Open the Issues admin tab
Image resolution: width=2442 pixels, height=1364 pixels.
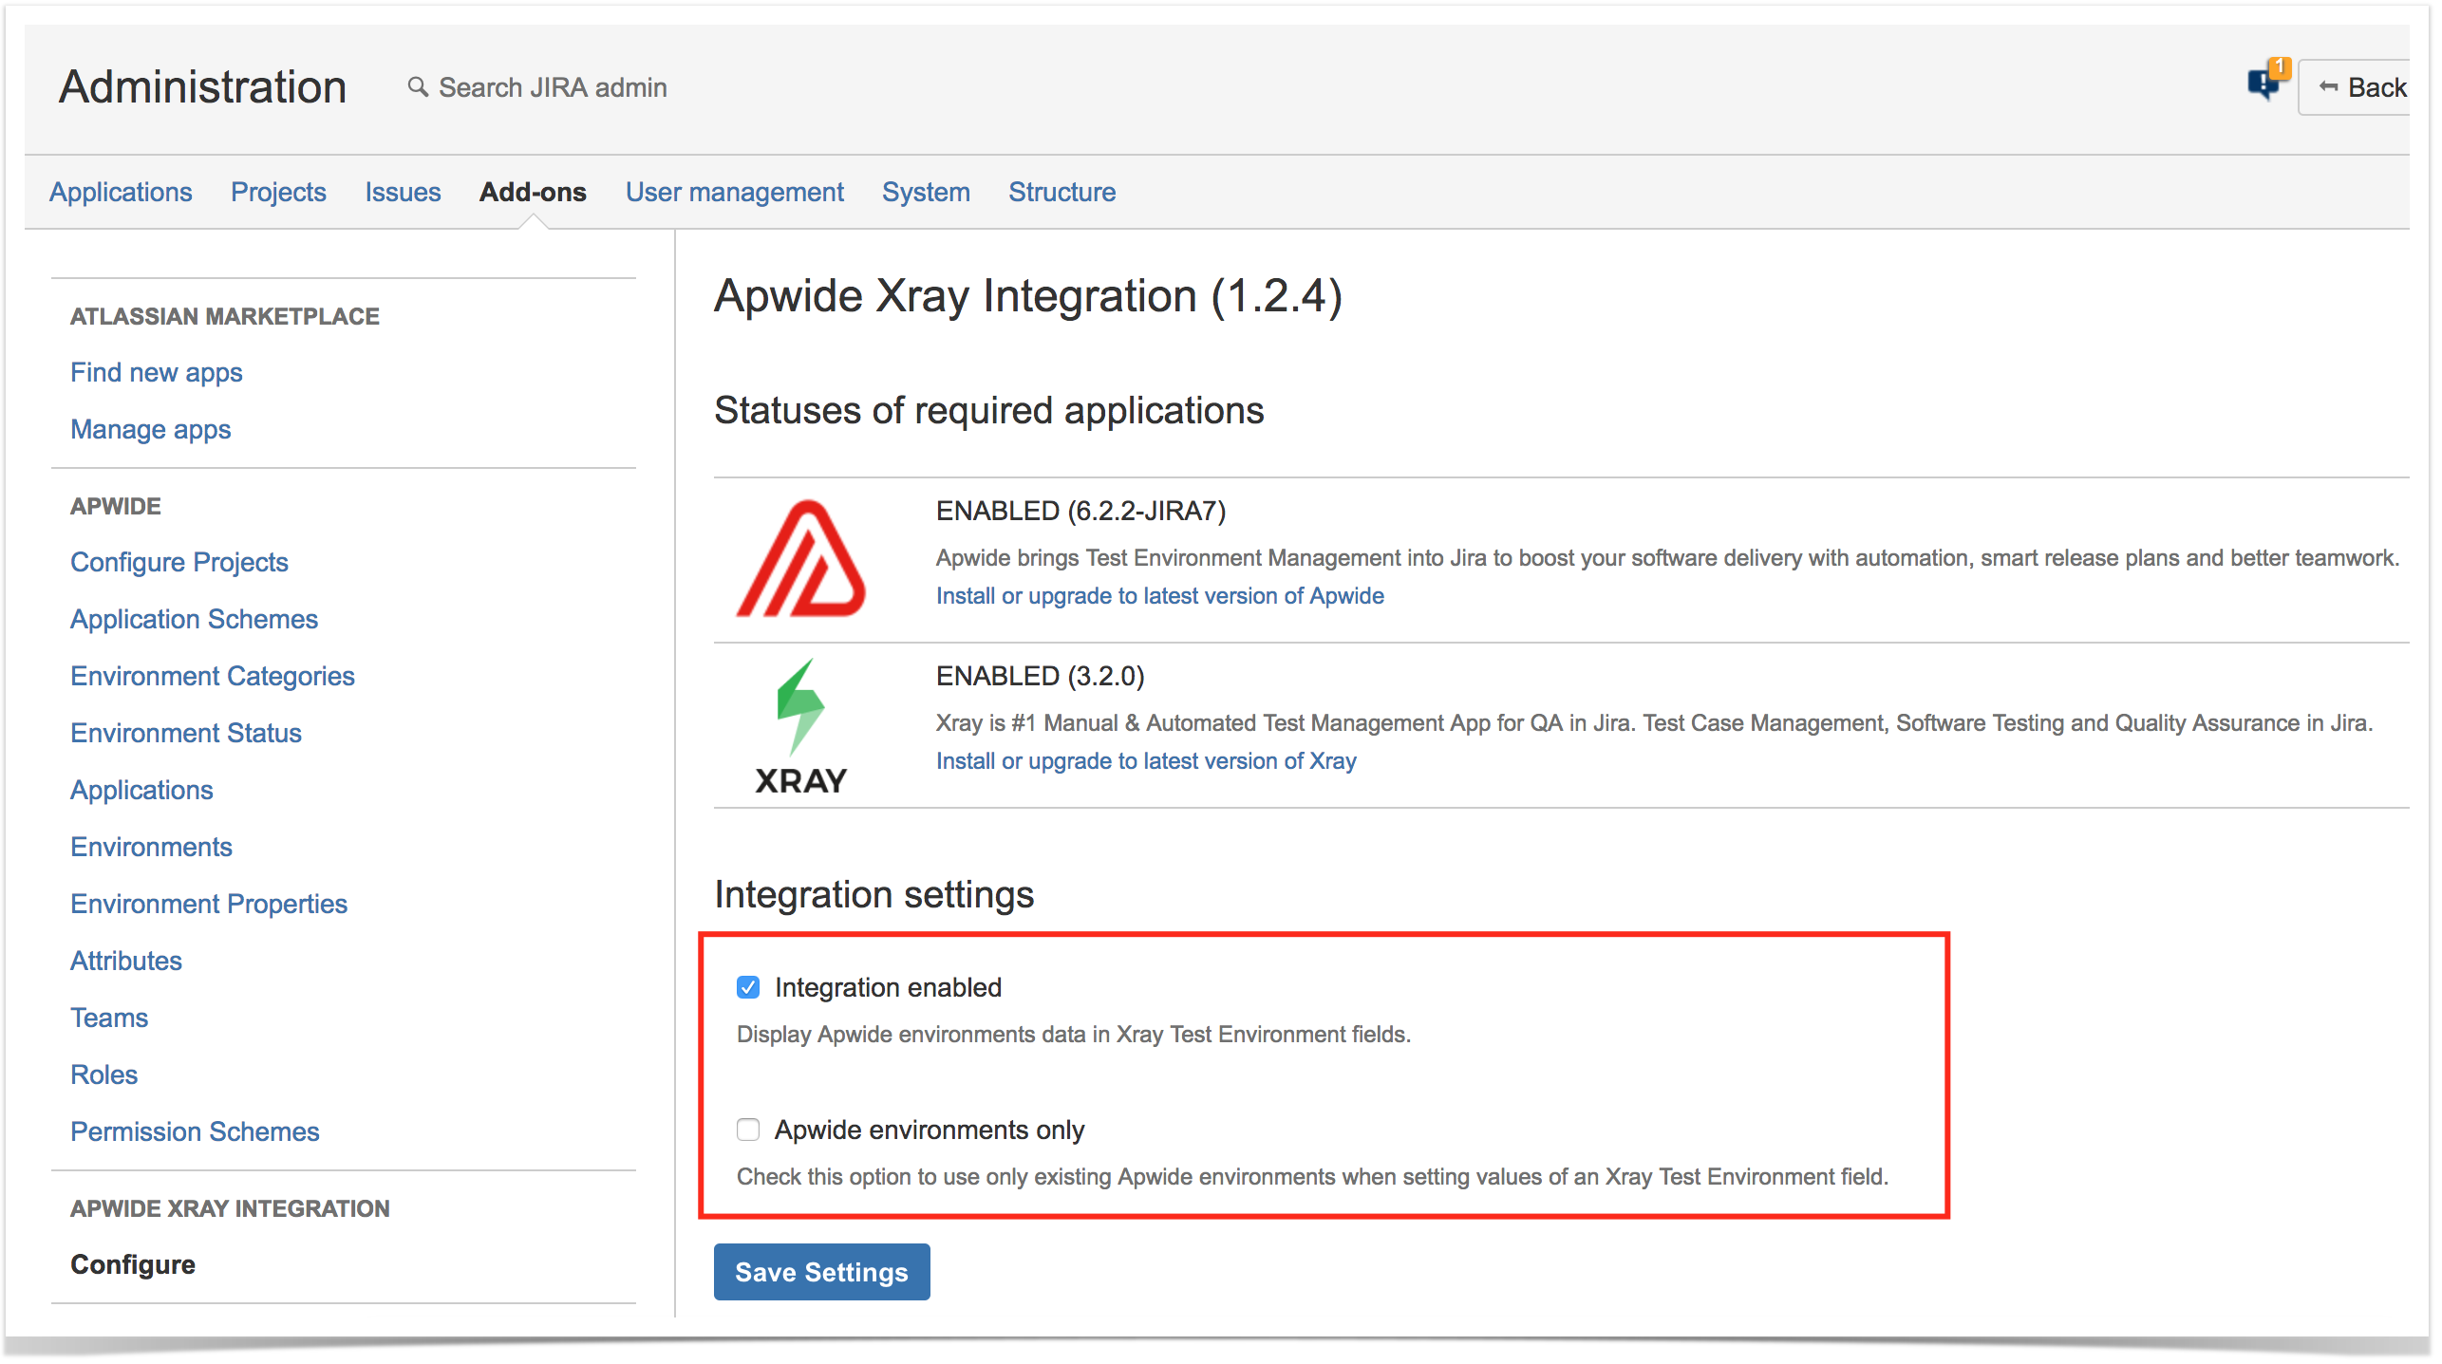[x=403, y=192]
